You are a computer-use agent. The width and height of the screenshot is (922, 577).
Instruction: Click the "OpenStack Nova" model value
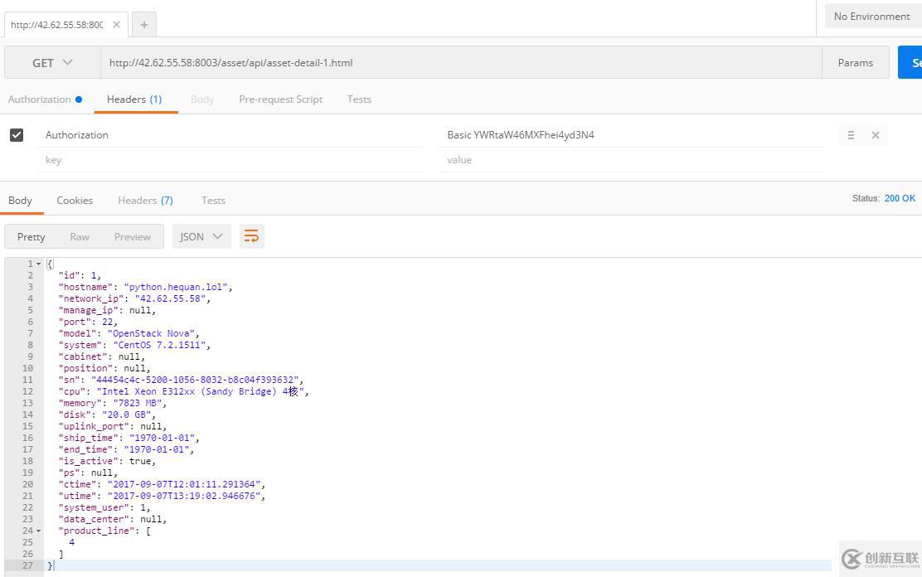[151, 333]
